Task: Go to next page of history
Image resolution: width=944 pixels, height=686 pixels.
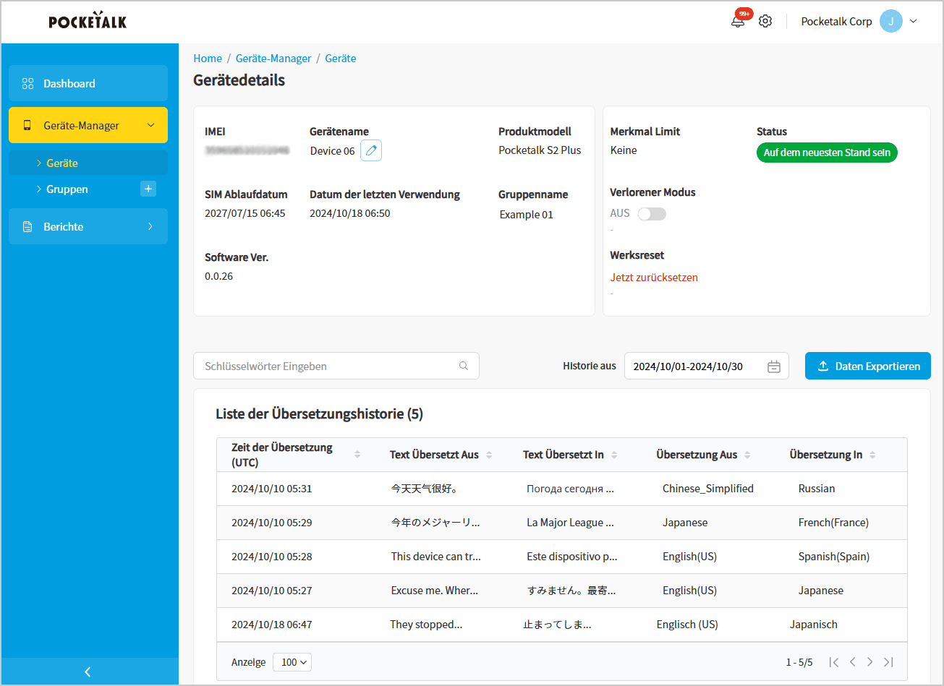Action: coord(870,662)
